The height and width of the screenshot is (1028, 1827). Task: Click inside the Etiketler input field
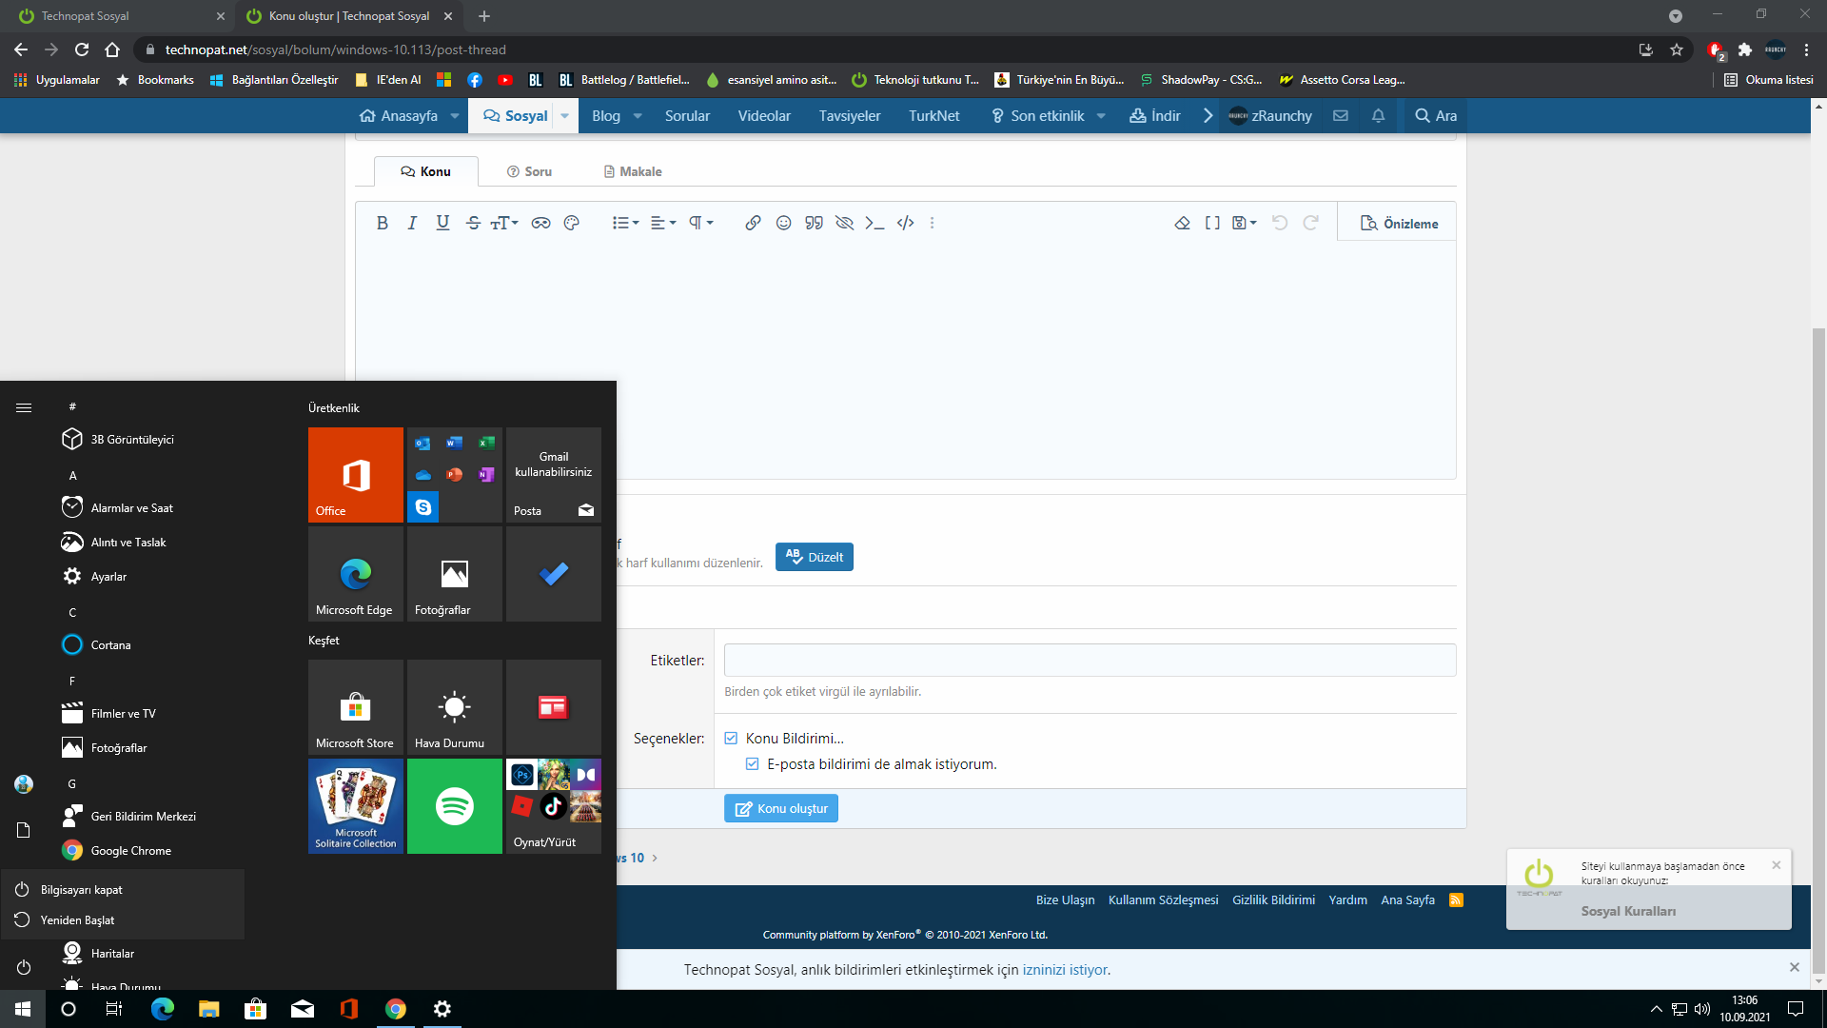click(x=1090, y=660)
